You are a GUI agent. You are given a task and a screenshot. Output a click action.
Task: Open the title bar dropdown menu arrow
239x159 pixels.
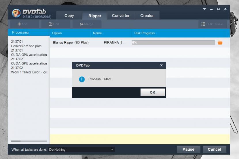[x=204, y=9]
